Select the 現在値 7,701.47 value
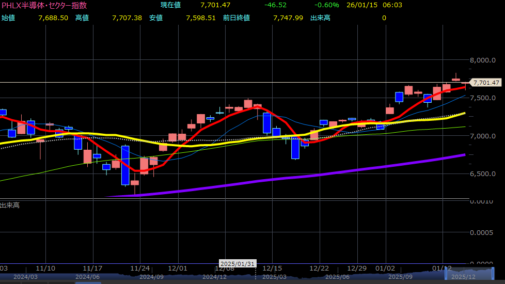The image size is (505, 284). [215, 5]
